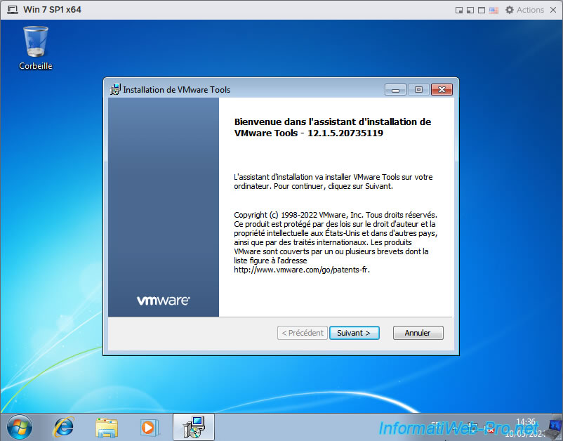
Task: Click the < Précédent button
Action: (302, 333)
